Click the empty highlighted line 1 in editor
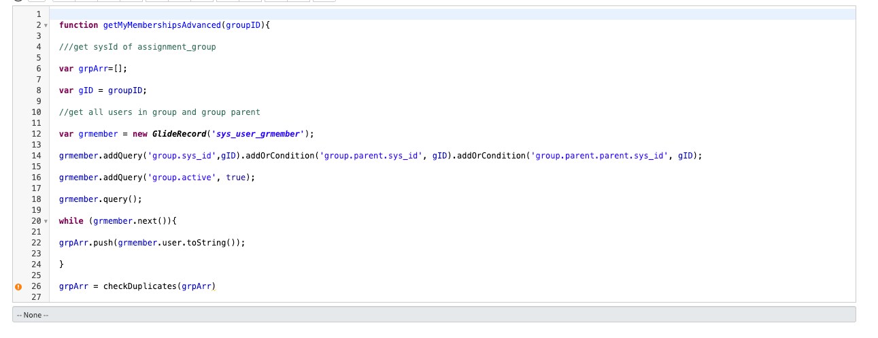Image resolution: width=878 pixels, height=338 pixels. (x=453, y=14)
